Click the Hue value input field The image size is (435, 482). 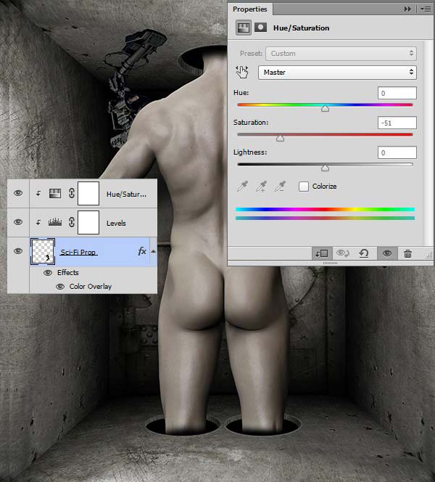[397, 93]
